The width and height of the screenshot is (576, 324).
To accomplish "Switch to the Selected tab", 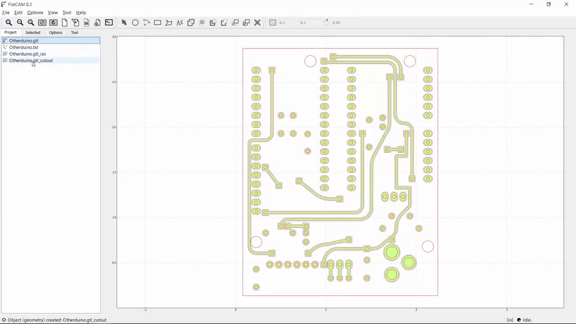I will coord(33,32).
